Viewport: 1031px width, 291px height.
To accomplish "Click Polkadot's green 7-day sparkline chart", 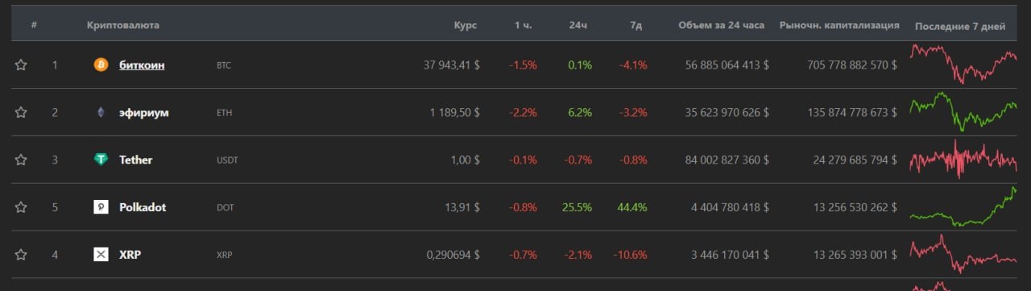I will pos(963,207).
